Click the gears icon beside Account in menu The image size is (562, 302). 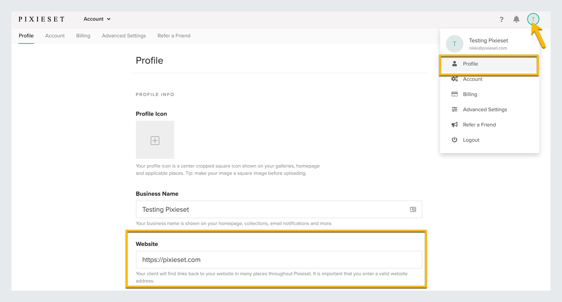click(454, 79)
